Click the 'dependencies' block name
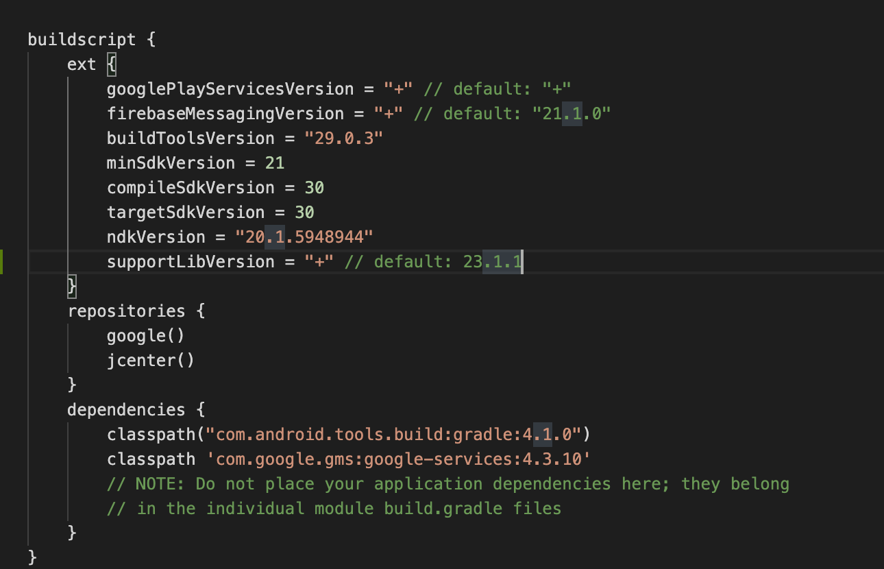Image resolution: width=884 pixels, height=569 pixels. (x=126, y=409)
